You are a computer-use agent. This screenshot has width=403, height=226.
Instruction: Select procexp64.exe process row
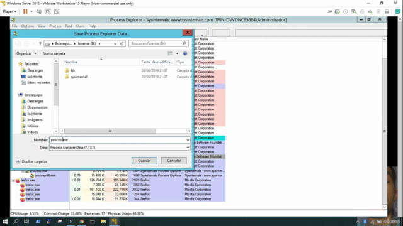coord(45,176)
